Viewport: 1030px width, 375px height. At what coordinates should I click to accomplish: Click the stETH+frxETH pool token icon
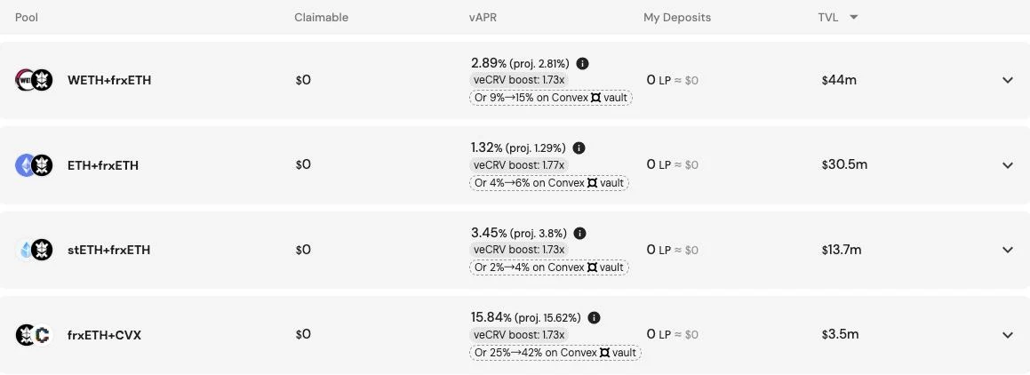click(x=35, y=250)
